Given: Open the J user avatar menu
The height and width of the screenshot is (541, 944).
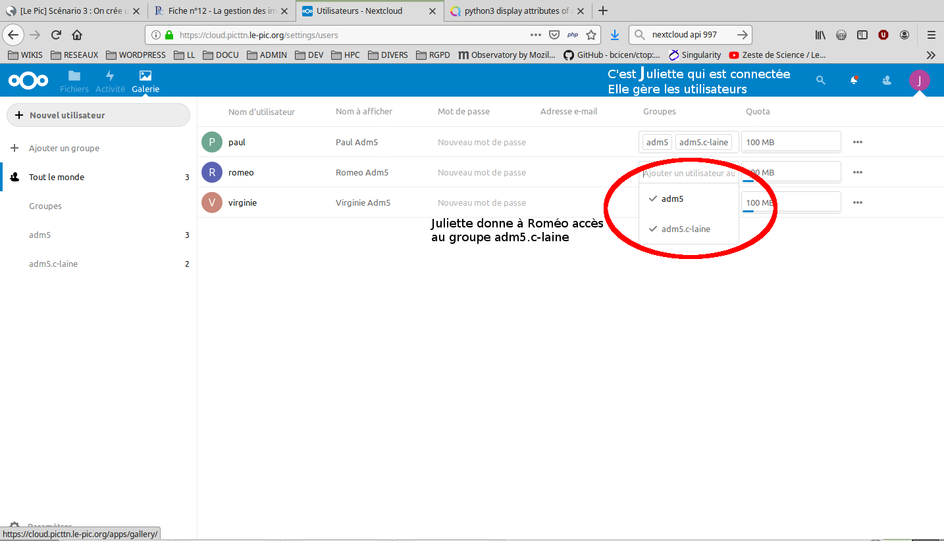Looking at the screenshot, I should pos(920,80).
